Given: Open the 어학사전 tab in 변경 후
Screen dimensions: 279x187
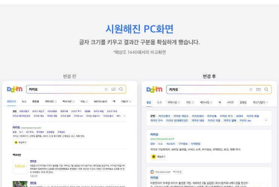Looking at the screenshot, I should point(174,102).
